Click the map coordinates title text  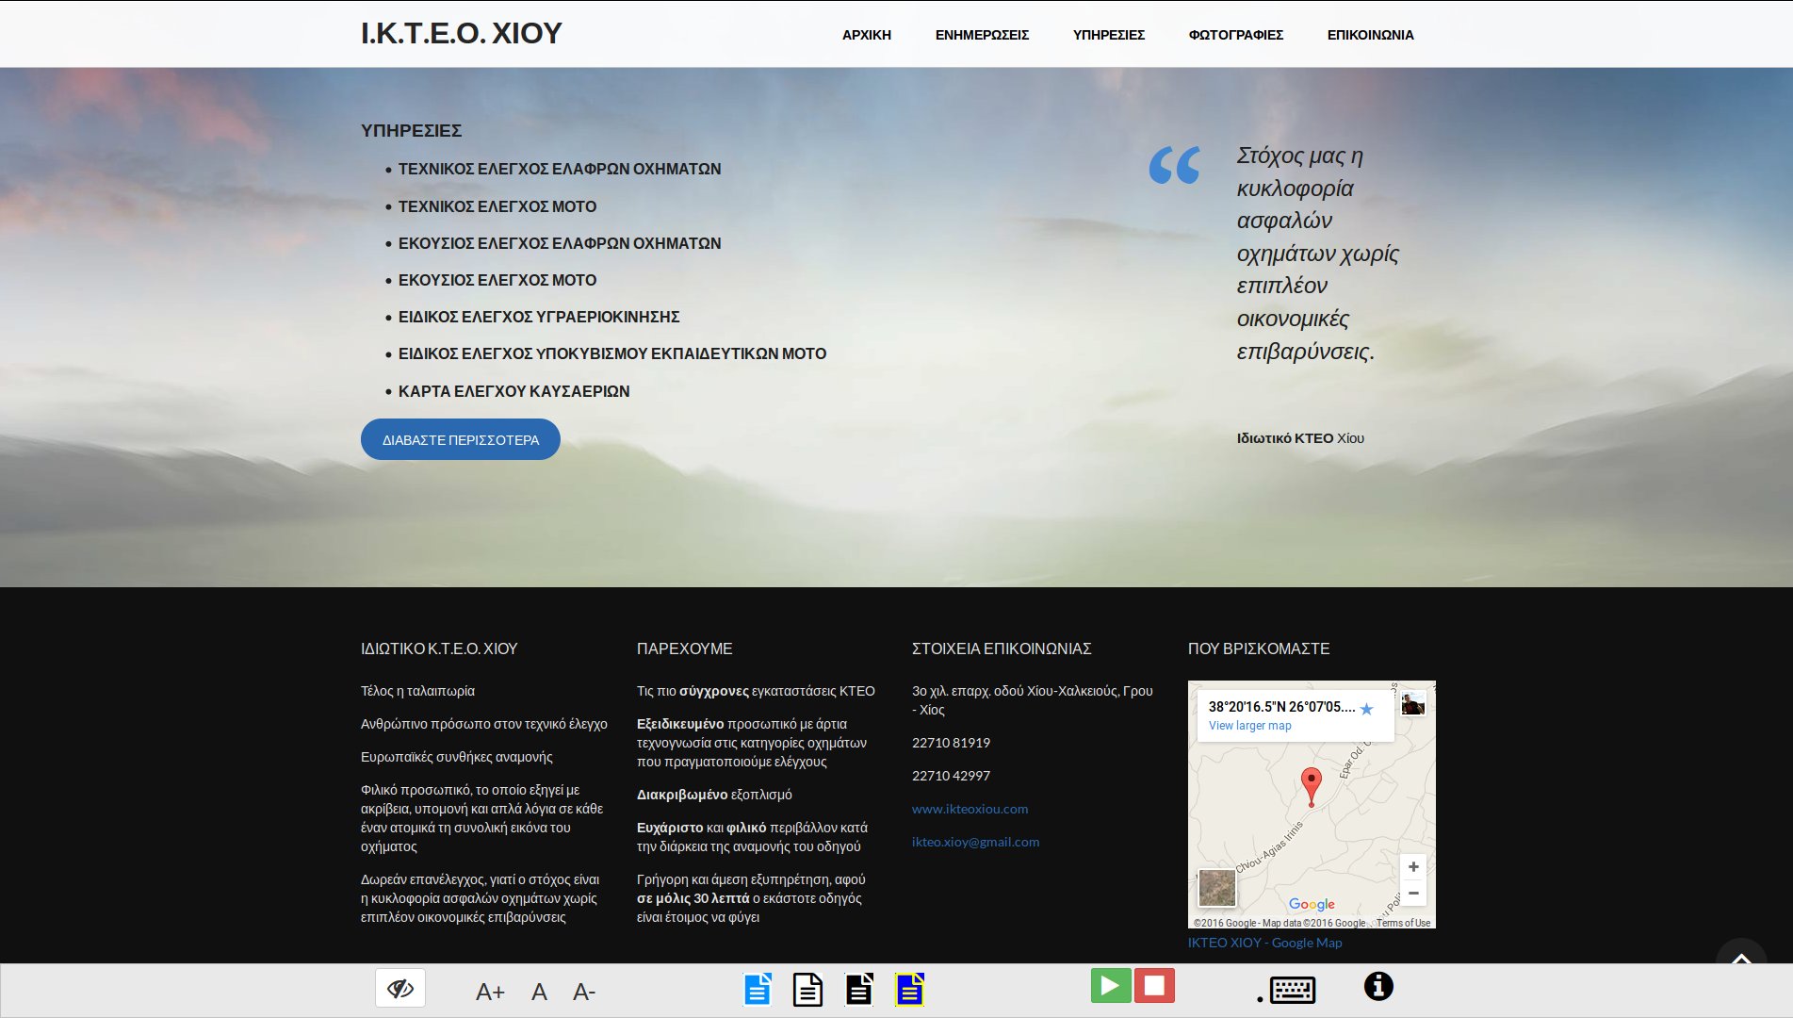pos(1281,707)
